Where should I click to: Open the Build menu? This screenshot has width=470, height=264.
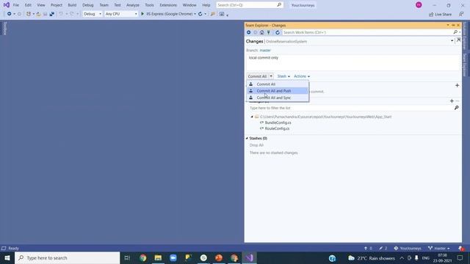[72, 5]
